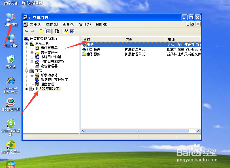Viewport: 230px width, 168px height.
Task: Click the 磁盘管理 tree icon
Action: click(x=37, y=84)
